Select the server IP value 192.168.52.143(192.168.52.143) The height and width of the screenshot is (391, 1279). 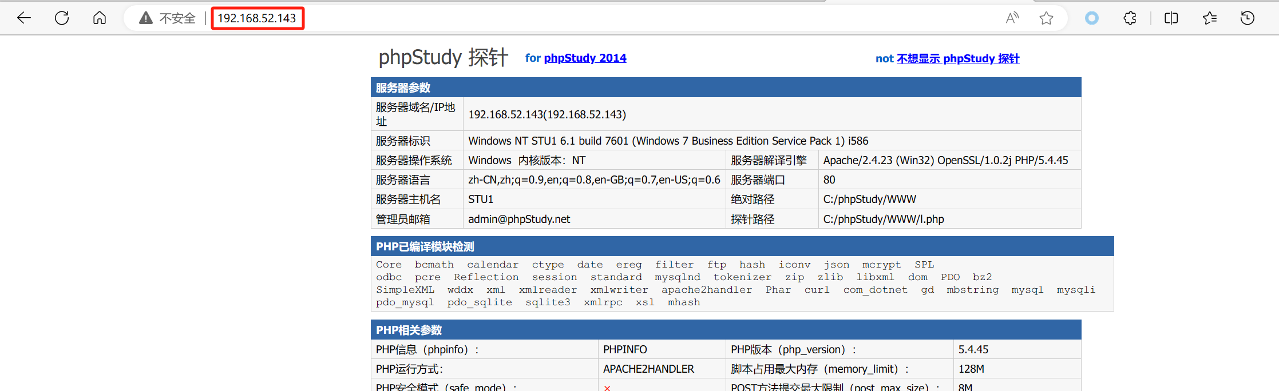point(547,114)
